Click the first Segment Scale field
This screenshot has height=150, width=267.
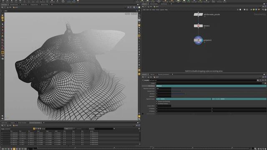tap(184, 99)
